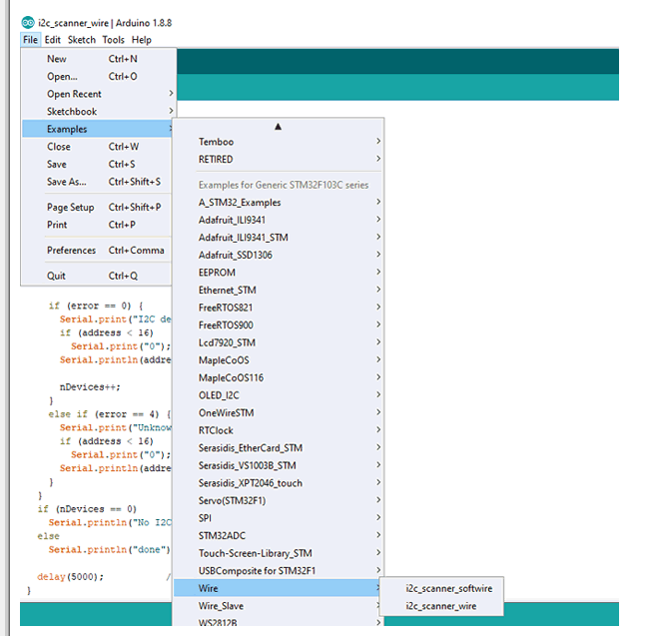Open the File menu
The height and width of the screenshot is (636, 652).
pos(30,40)
